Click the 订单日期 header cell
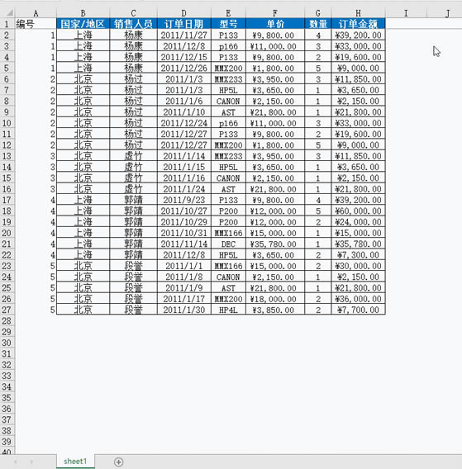 pos(183,24)
